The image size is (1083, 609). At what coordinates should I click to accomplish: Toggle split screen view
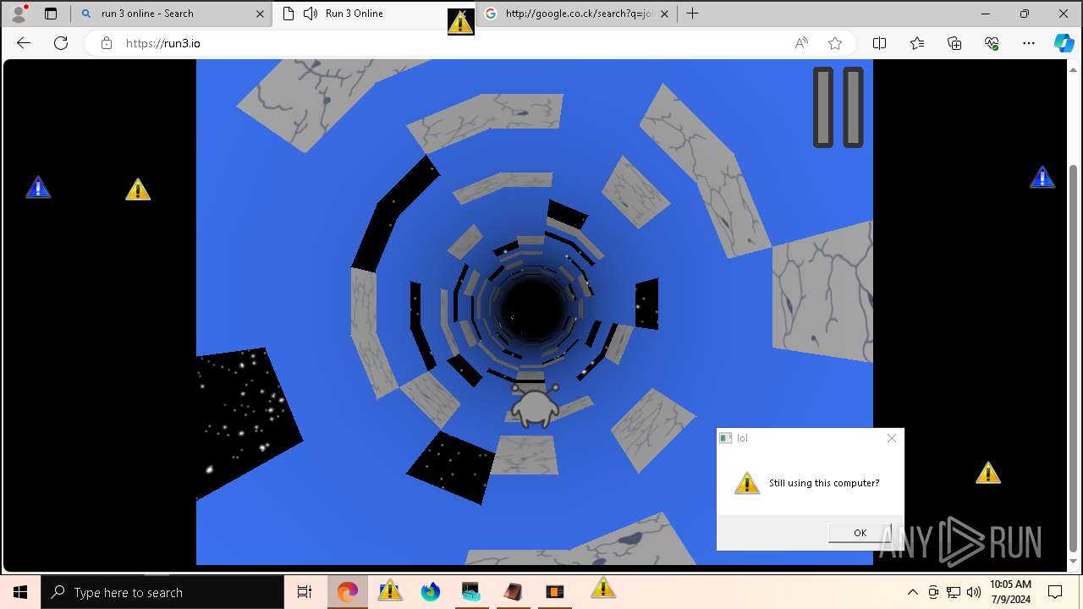click(x=879, y=43)
